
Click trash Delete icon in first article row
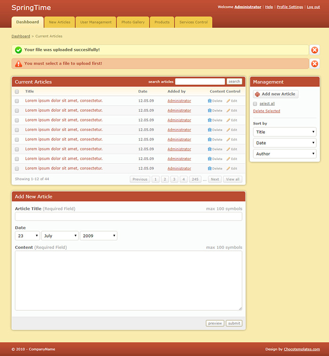pos(210,101)
